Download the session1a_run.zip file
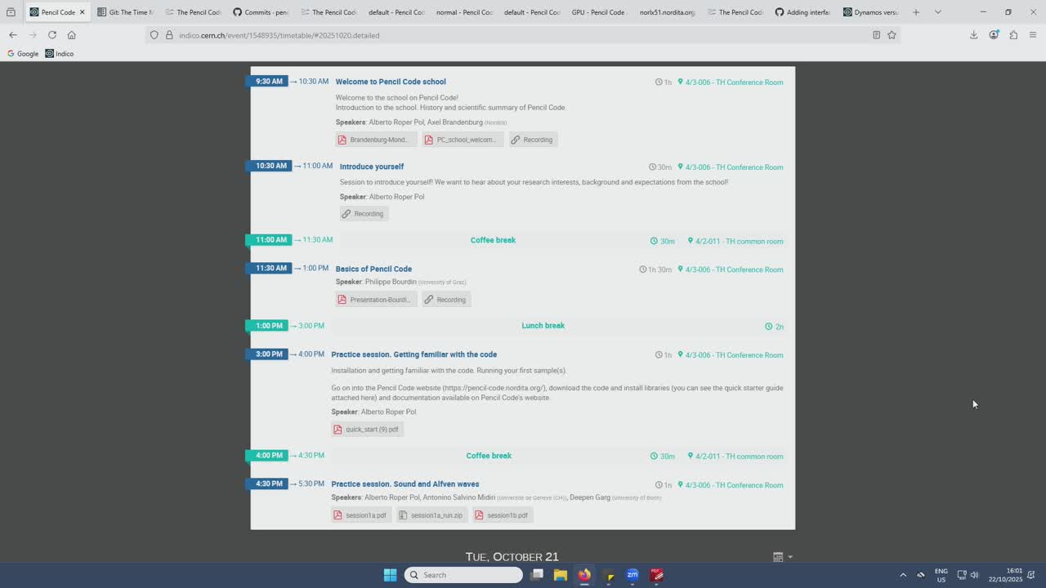The image size is (1046, 588). 431,515
